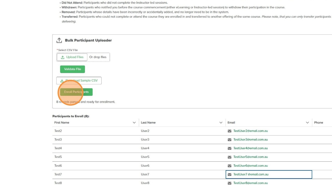Open the Last Name column dropdown
Image resolution: width=332 pixels, height=185 pixels.
(x=221, y=123)
